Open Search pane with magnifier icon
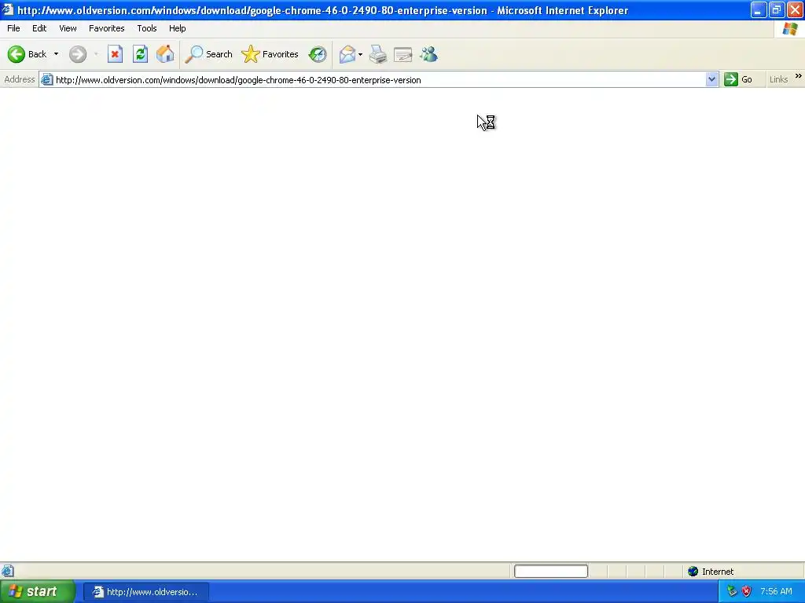805x603 pixels. tap(208, 54)
